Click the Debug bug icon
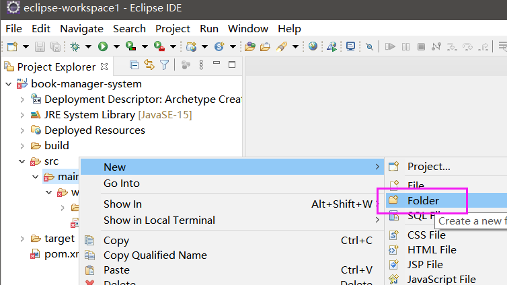 click(x=75, y=46)
